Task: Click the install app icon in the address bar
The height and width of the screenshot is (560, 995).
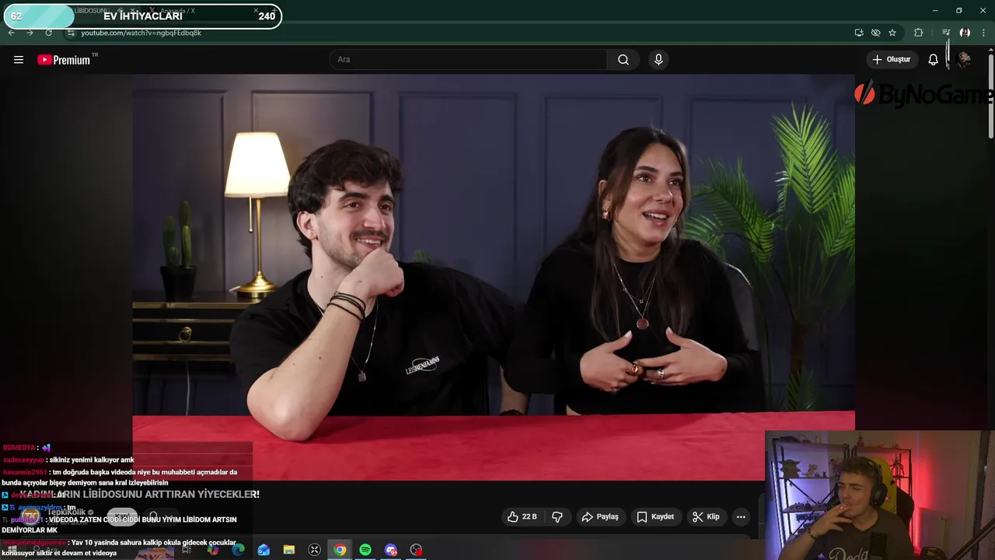Action: pos(859,33)
